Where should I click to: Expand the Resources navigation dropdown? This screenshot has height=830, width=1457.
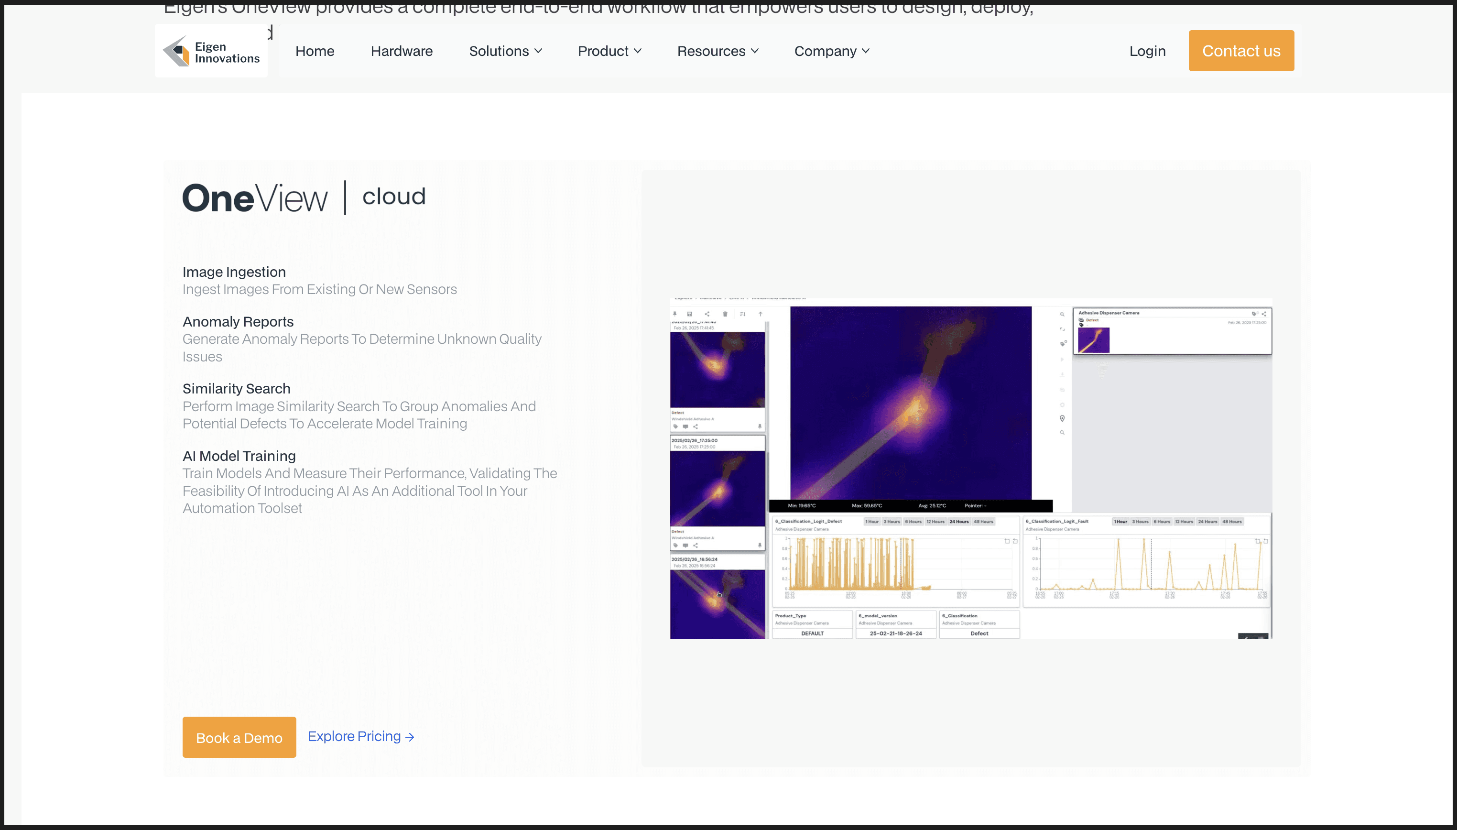pos(718,51)
